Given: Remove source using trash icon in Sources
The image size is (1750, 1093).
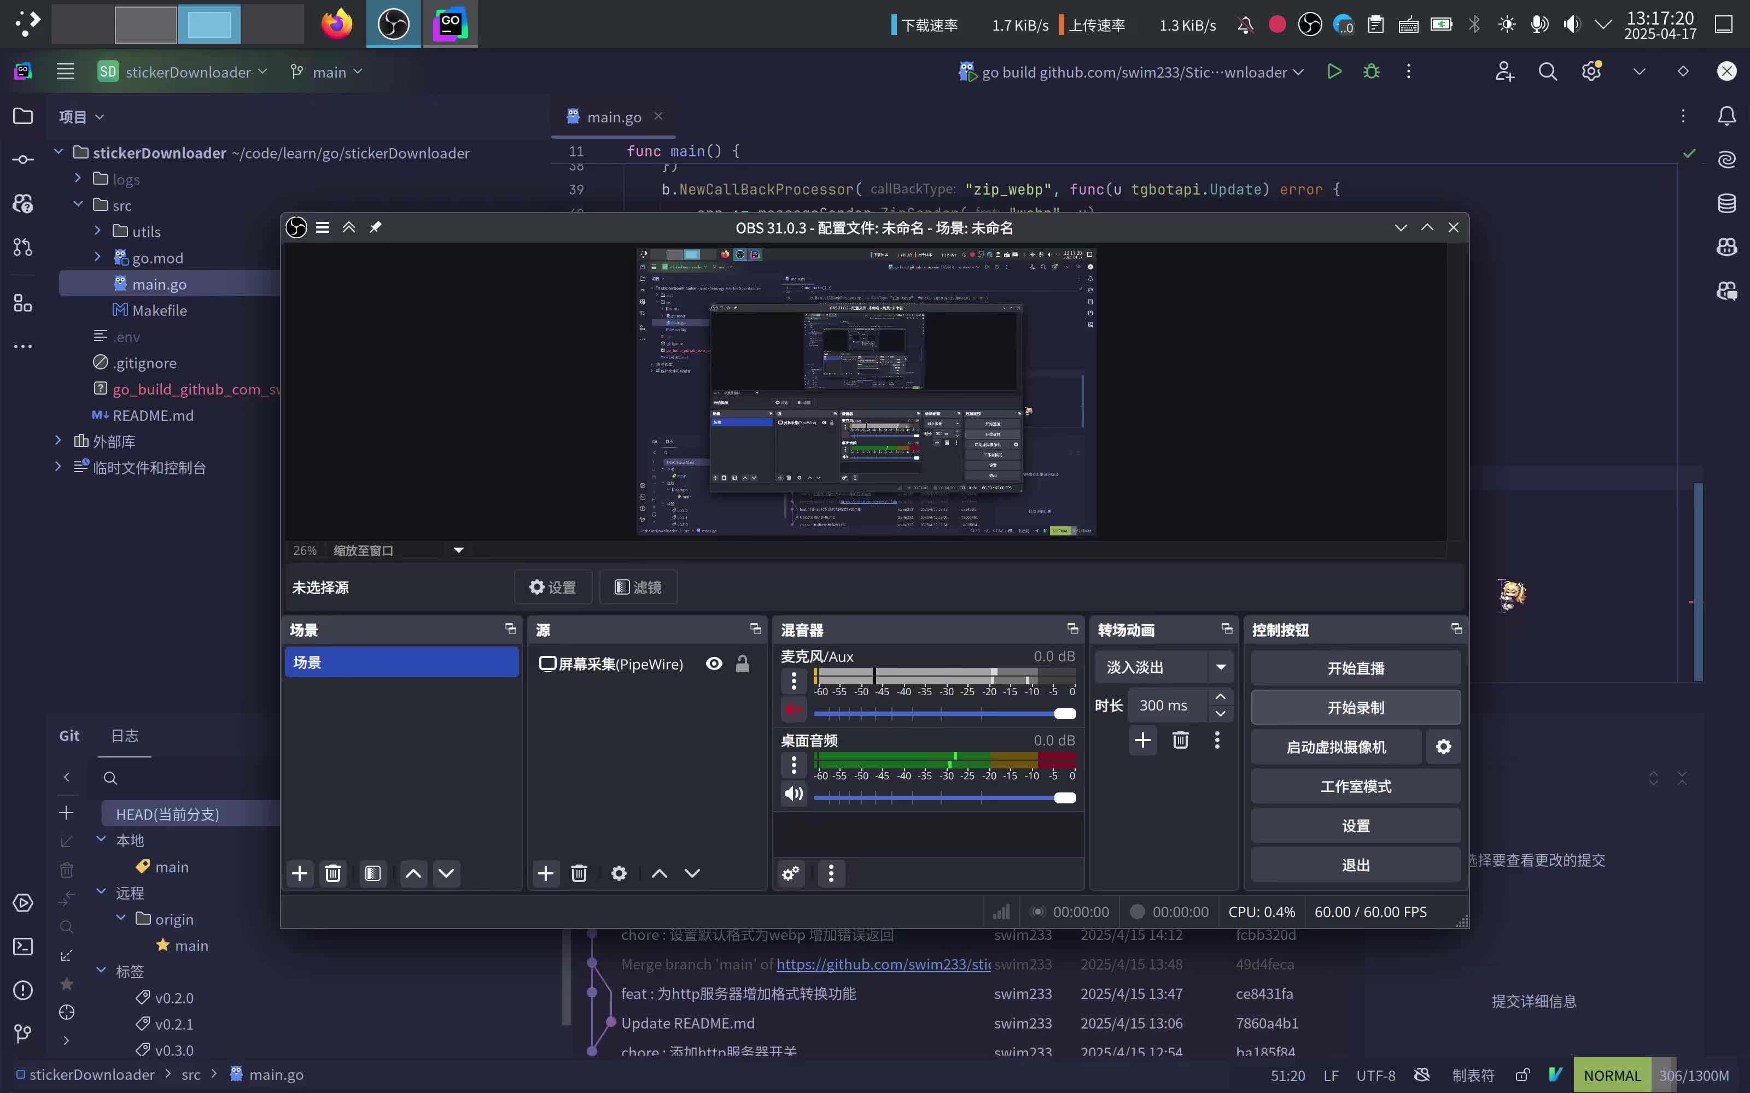Looking at the screenshot, I should coord(579,873).
